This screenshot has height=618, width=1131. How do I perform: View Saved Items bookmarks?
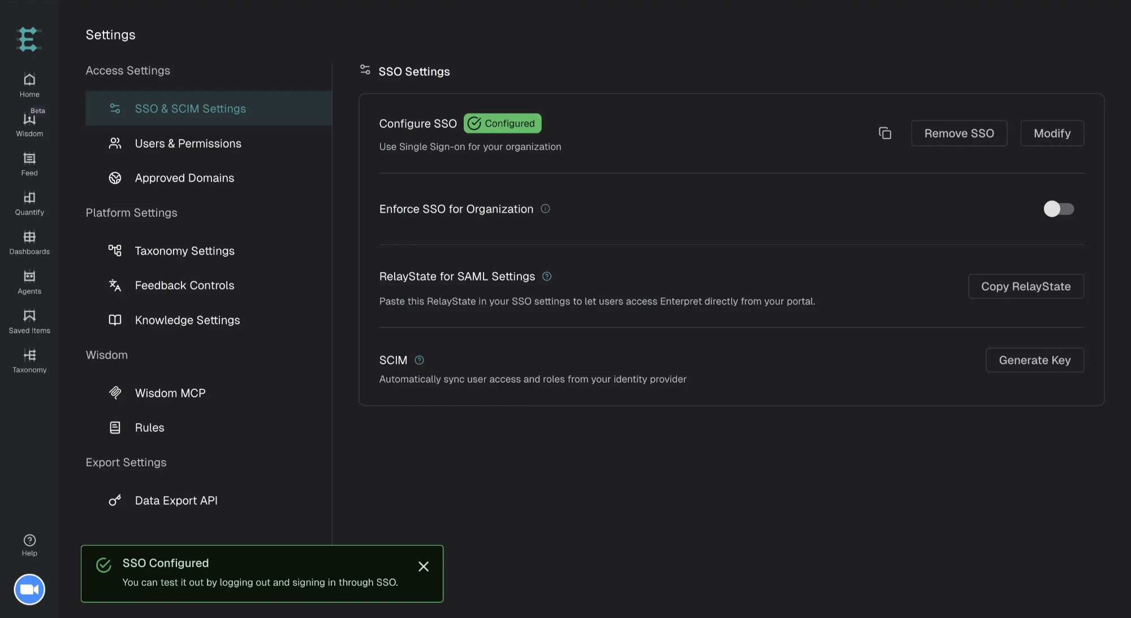click(29, 321)
